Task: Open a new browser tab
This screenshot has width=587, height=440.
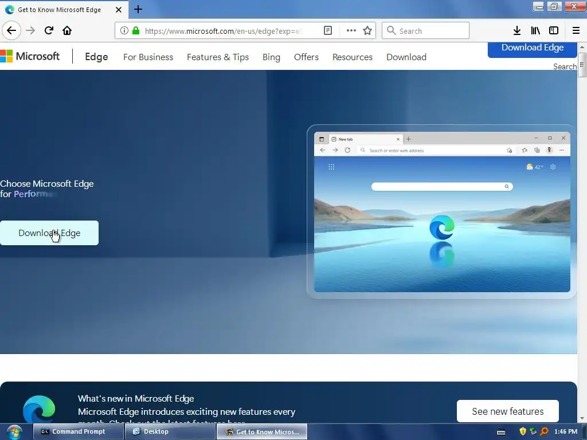Action: pyautogui.click(x=138, y=9)
